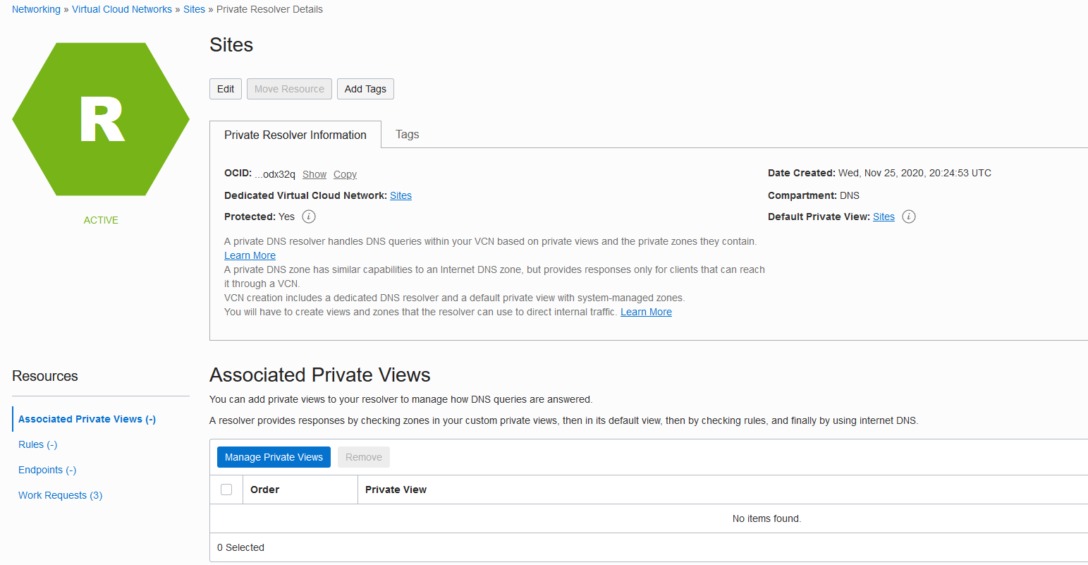Open Manage Private Views
This screenshot has height=565, width=1088.
coord(274,457)
